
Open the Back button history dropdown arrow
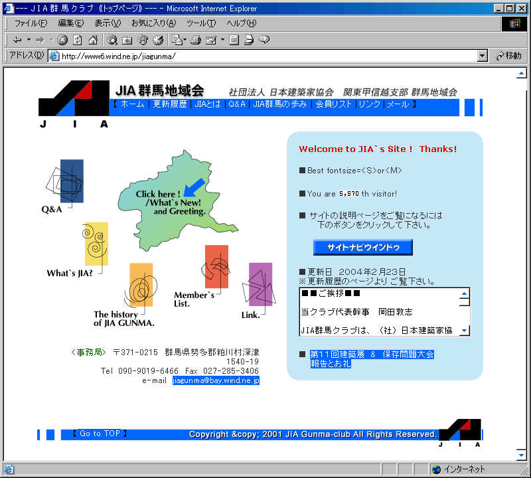(29, 40)
